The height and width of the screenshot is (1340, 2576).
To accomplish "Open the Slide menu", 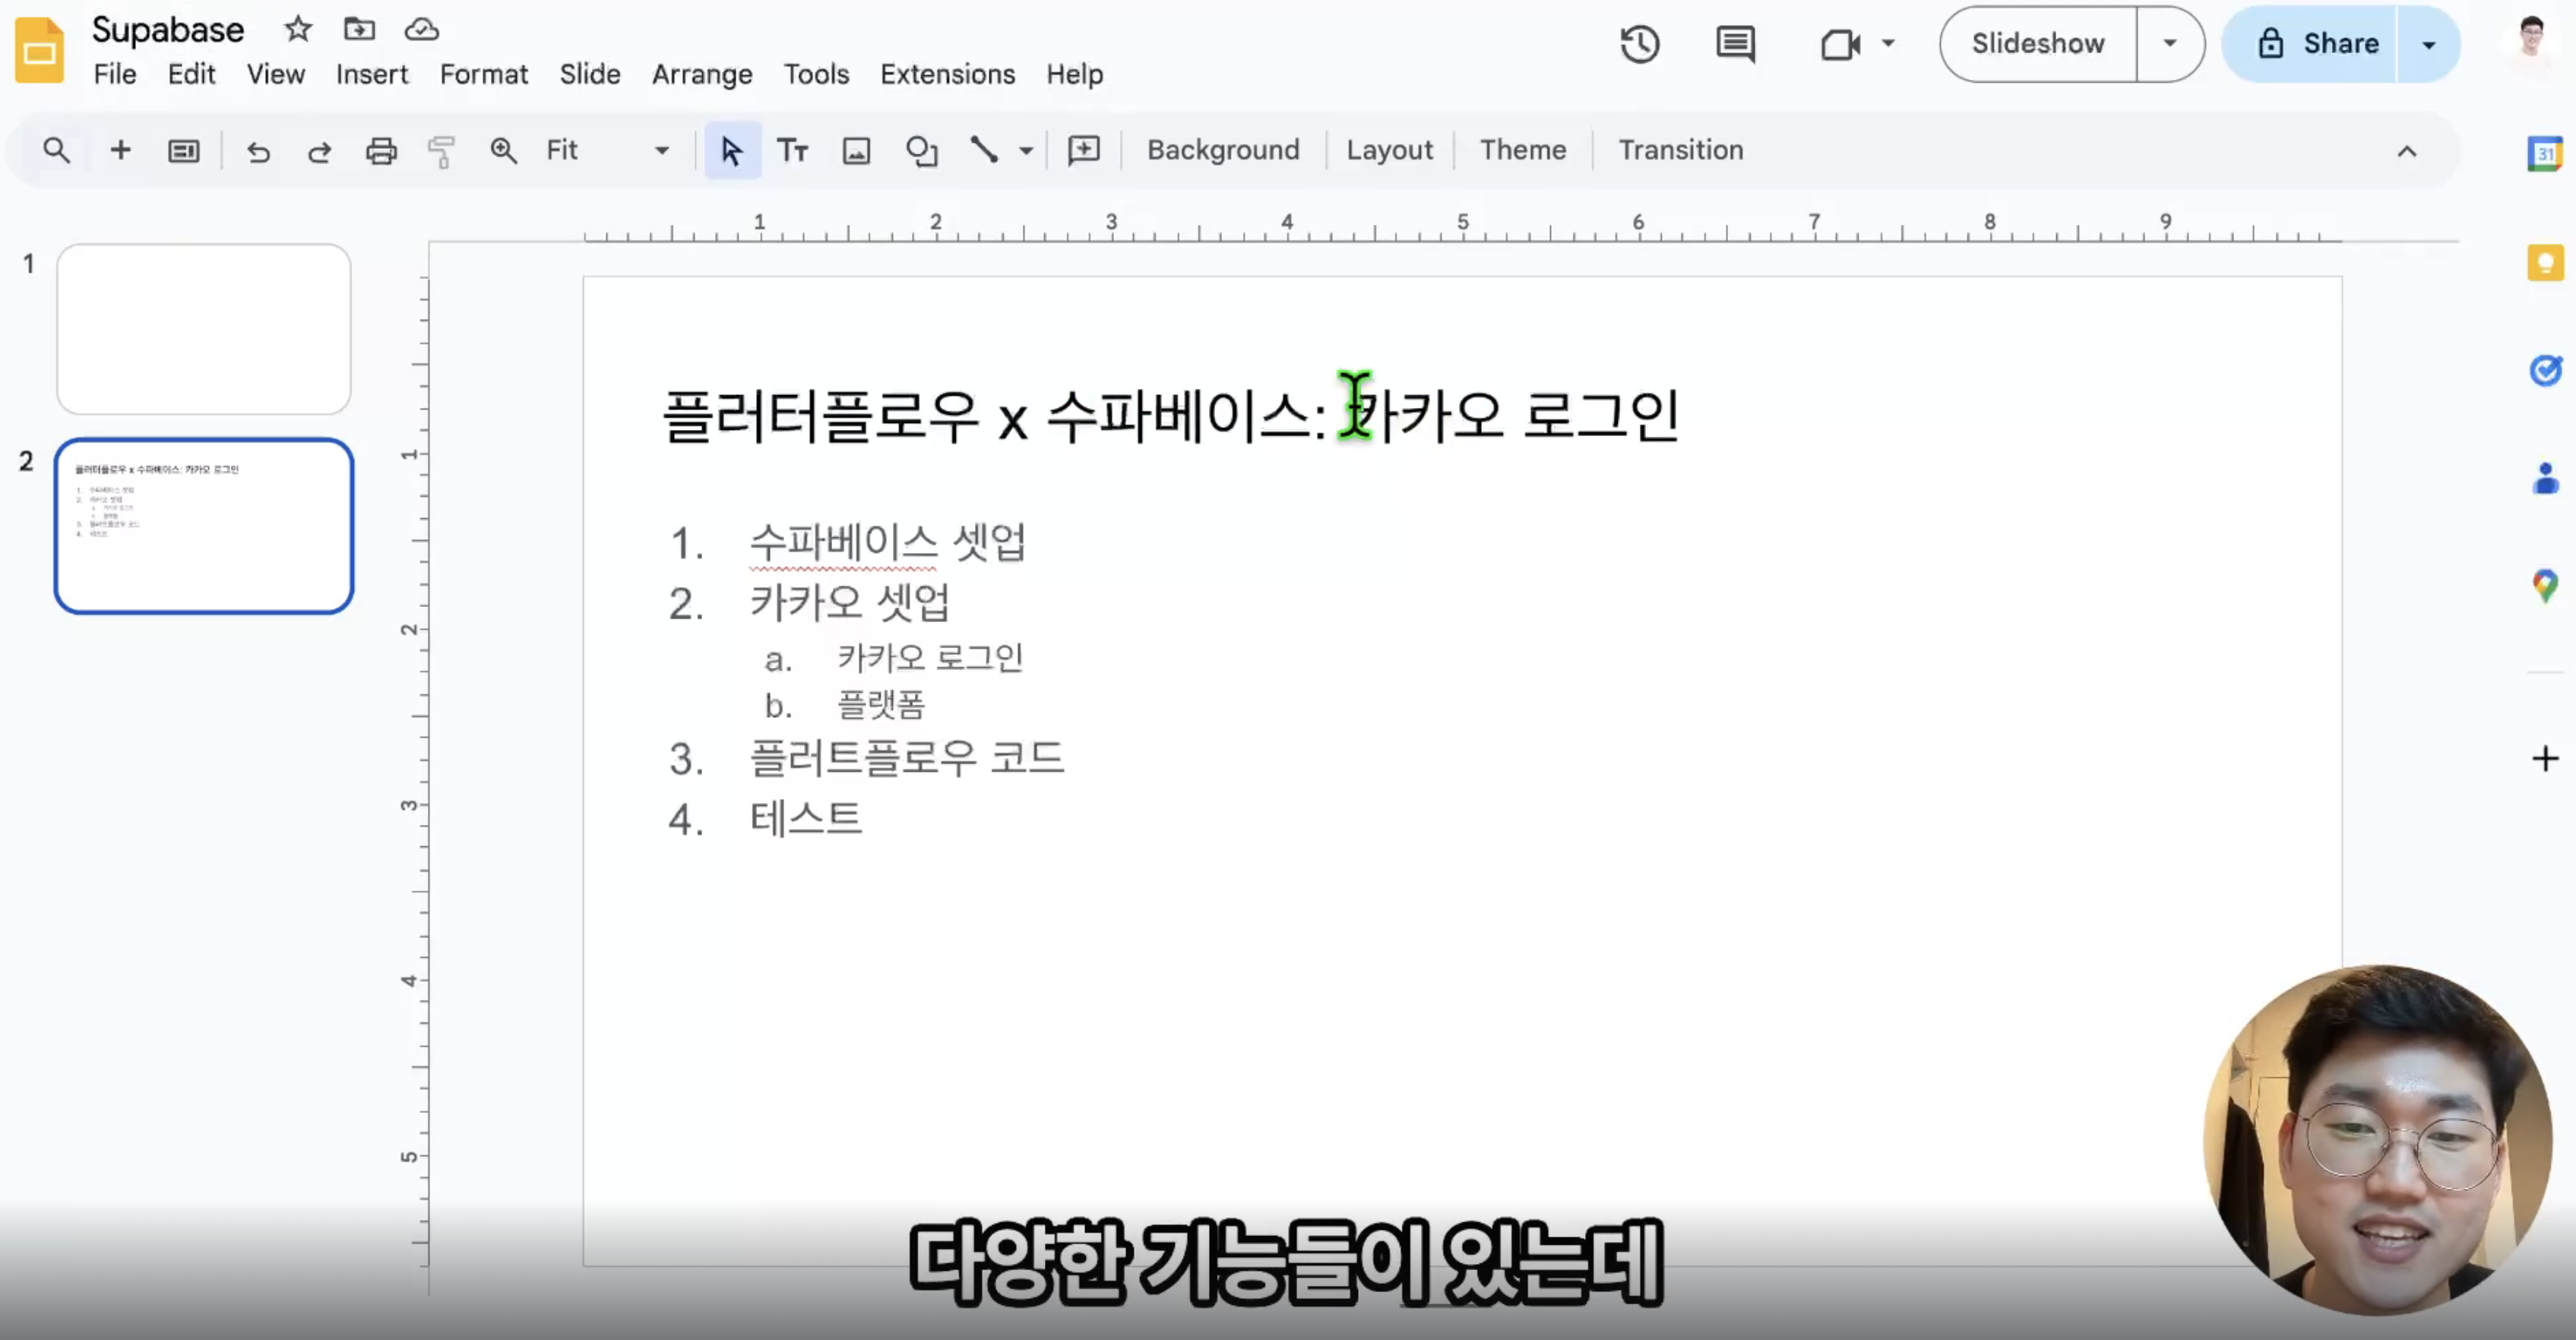I will pos(590,74).
